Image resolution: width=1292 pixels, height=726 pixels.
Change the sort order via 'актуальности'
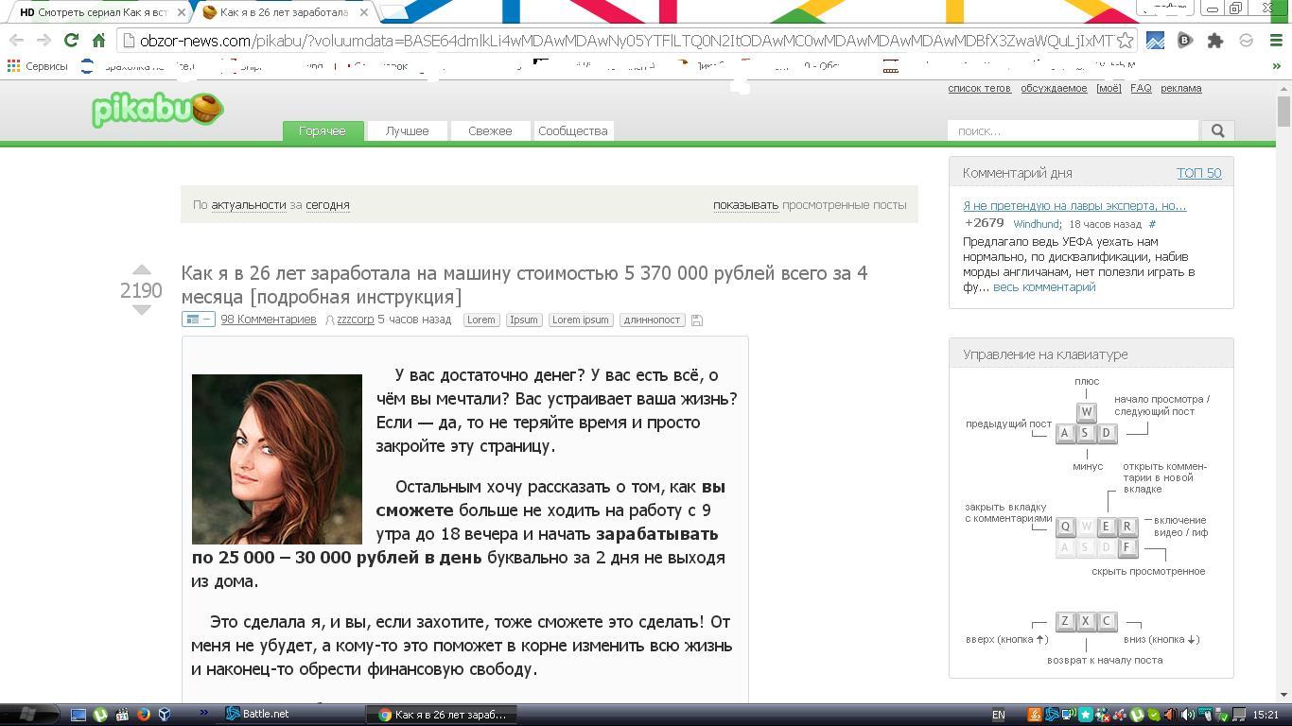point(248,205)
